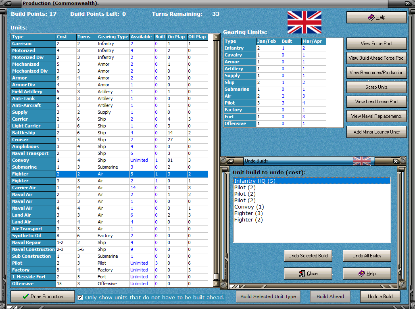Click the Off Map column header

(197, 37)
